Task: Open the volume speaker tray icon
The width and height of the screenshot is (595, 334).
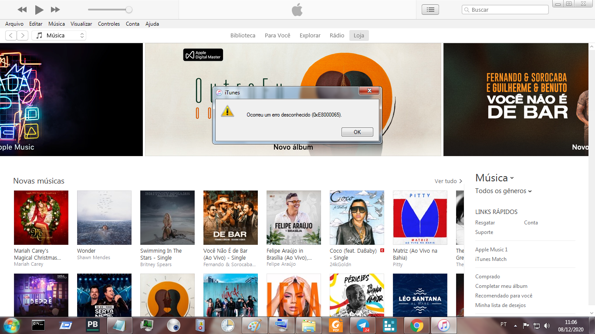Action: point(547,325)
